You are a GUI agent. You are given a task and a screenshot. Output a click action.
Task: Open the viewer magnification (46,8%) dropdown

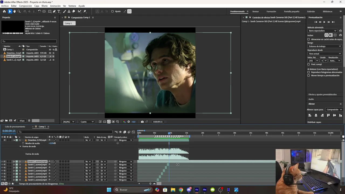pyautogui.click(x=68, y=122)
